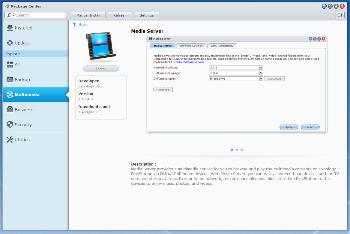350x234 pixels.
Task: Click the Manual Install button
Action: (88, 15)
